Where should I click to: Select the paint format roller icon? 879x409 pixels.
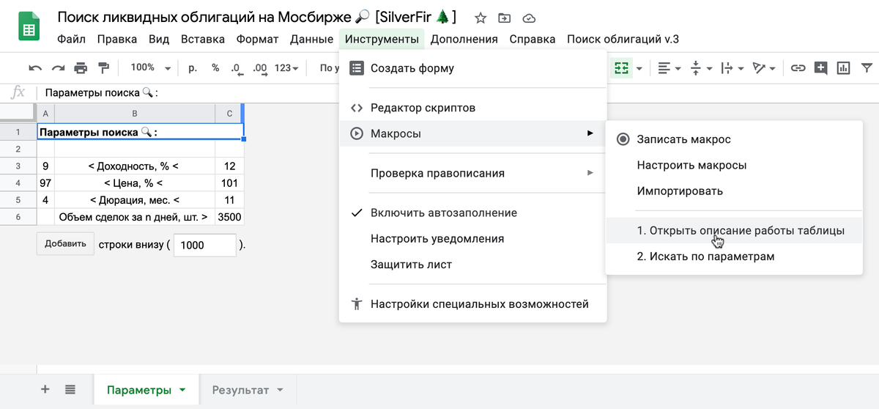point(103,68)
